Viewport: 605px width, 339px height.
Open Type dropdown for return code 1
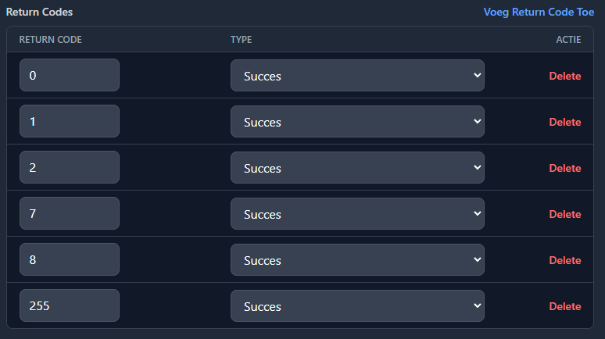point(357,122)
